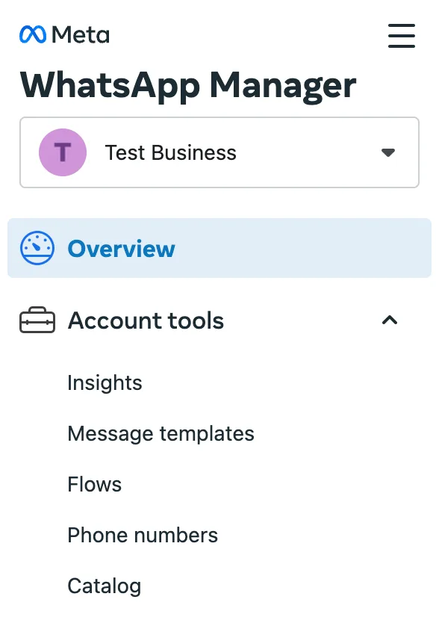The height and width of the screenshot is (620, 436).
Task: Click the Test Business avatar circle
Action: pyautogui.click(x=63, y=152)
